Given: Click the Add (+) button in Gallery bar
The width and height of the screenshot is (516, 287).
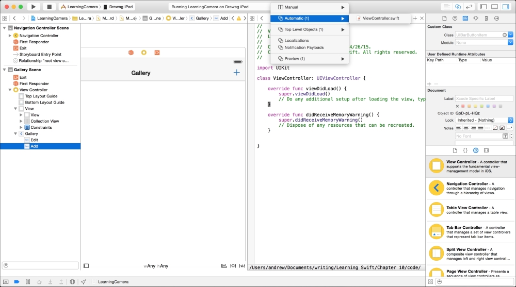Looking at the screenshot, I should click(237, 73).
